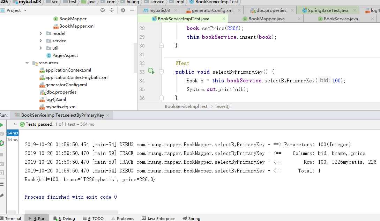380x221 pixels.
Task: Click pin tab icon in Run sidebar
Action: pyautogui.click(x=2, y=195)
